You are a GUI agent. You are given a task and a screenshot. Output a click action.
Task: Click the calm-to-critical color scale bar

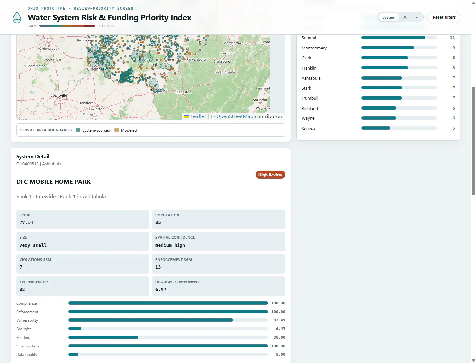67,26
